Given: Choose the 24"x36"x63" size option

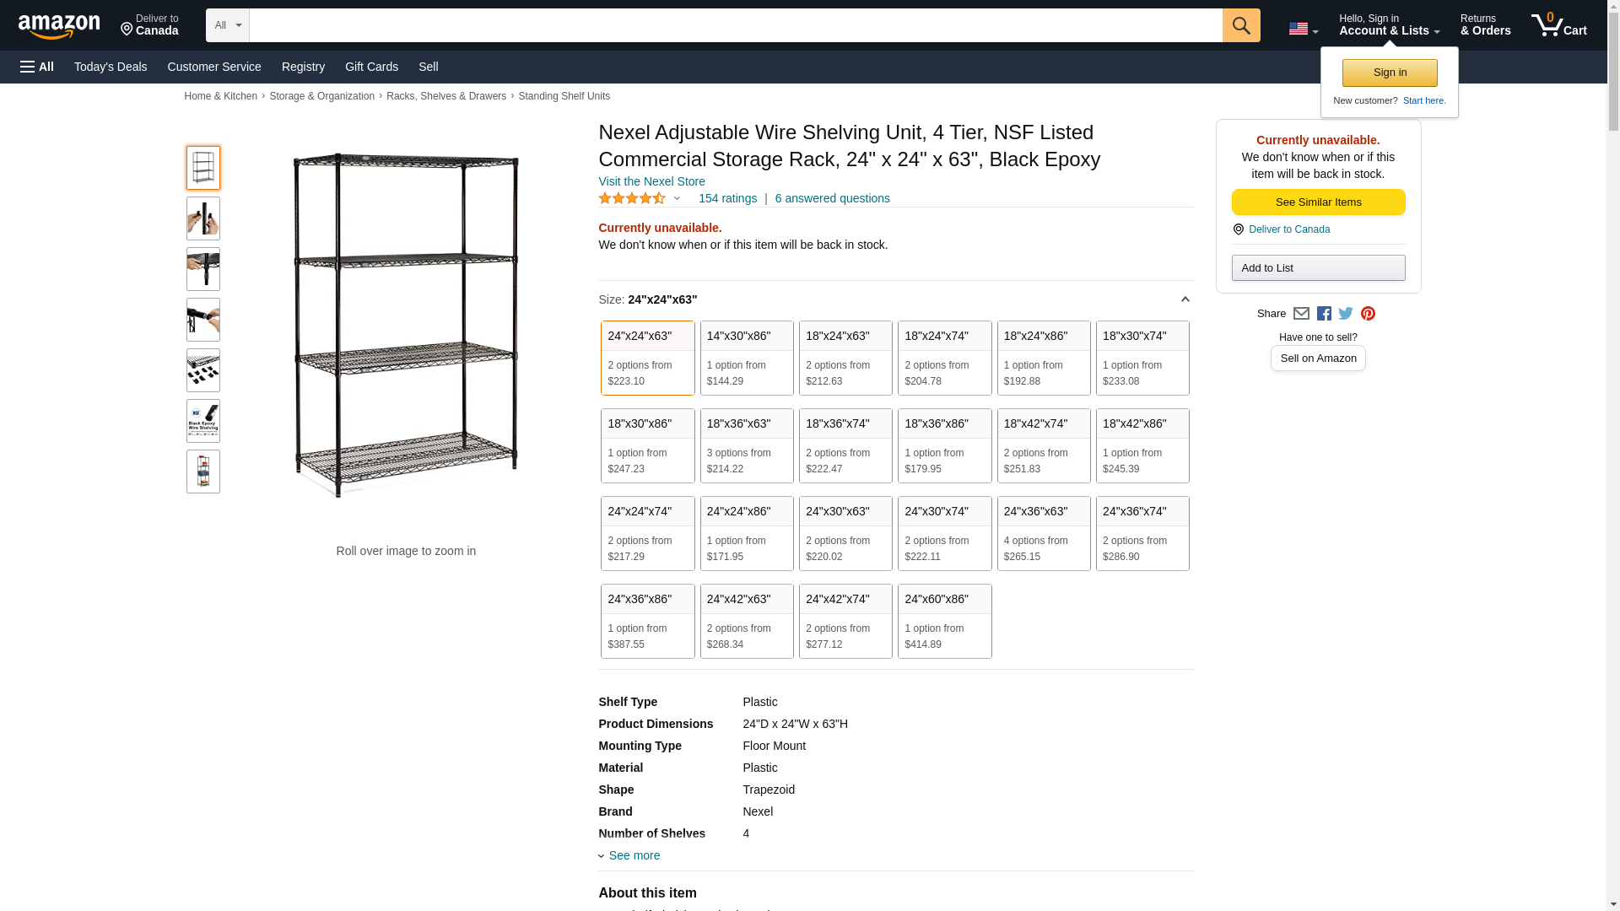Looking at the screenshot, I should tap(1044, 533).
